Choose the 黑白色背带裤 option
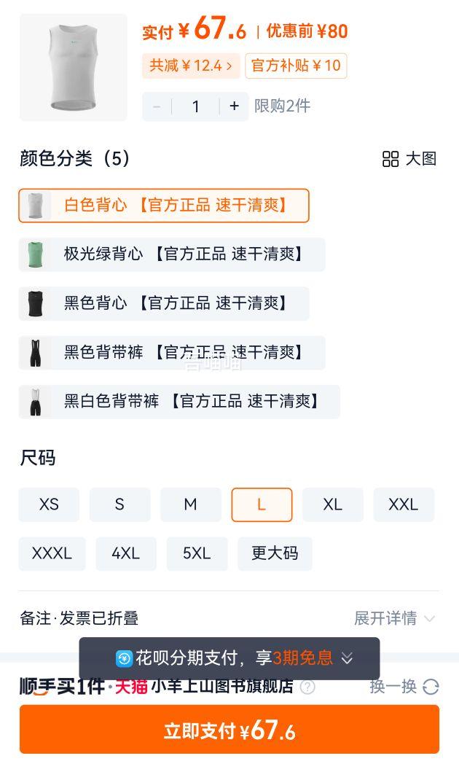Viewport: 459px width, 772px height. 179,402
